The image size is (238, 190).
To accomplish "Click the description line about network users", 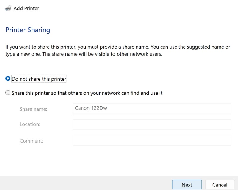I will (84, 54).
